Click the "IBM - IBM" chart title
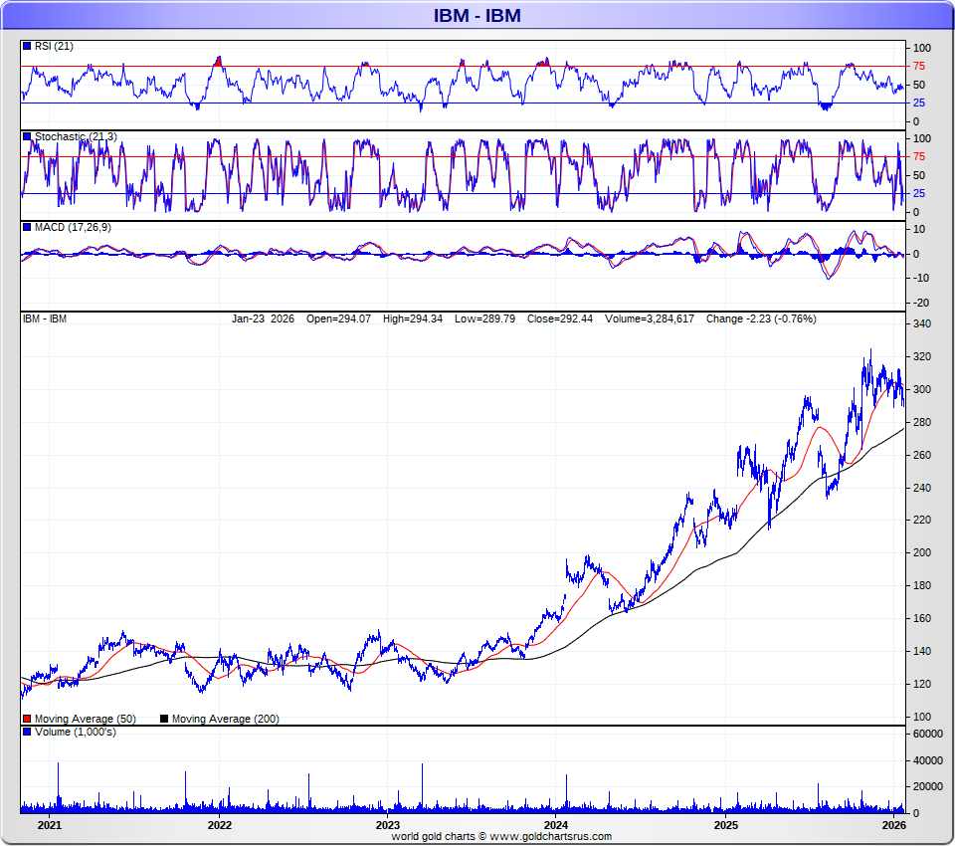The width and height of the screenshot is (955, 846). [477, 15]
